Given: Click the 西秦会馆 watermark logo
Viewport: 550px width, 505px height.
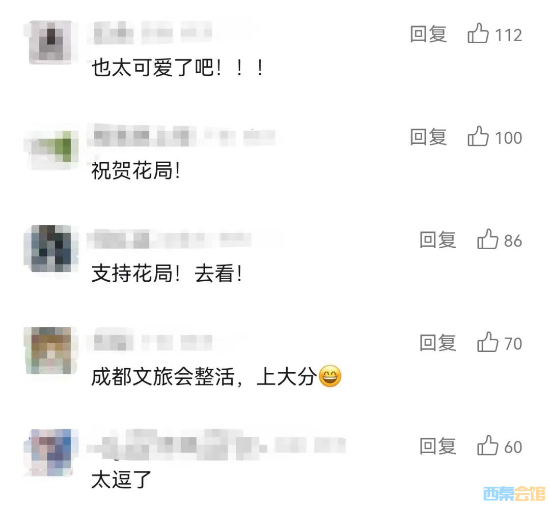Looking at the screenshot, I should (514, 493).
